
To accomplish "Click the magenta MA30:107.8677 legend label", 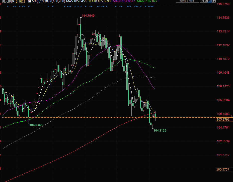I will [x=124, y=1].
